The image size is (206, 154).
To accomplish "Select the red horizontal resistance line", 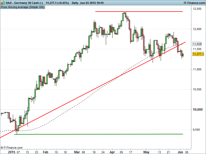I will coord(139,12).
